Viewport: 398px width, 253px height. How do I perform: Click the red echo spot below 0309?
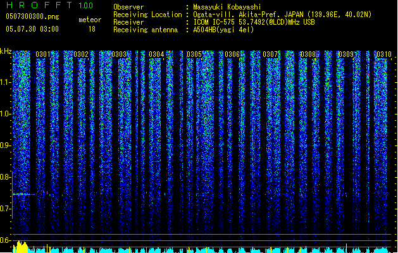346,195
